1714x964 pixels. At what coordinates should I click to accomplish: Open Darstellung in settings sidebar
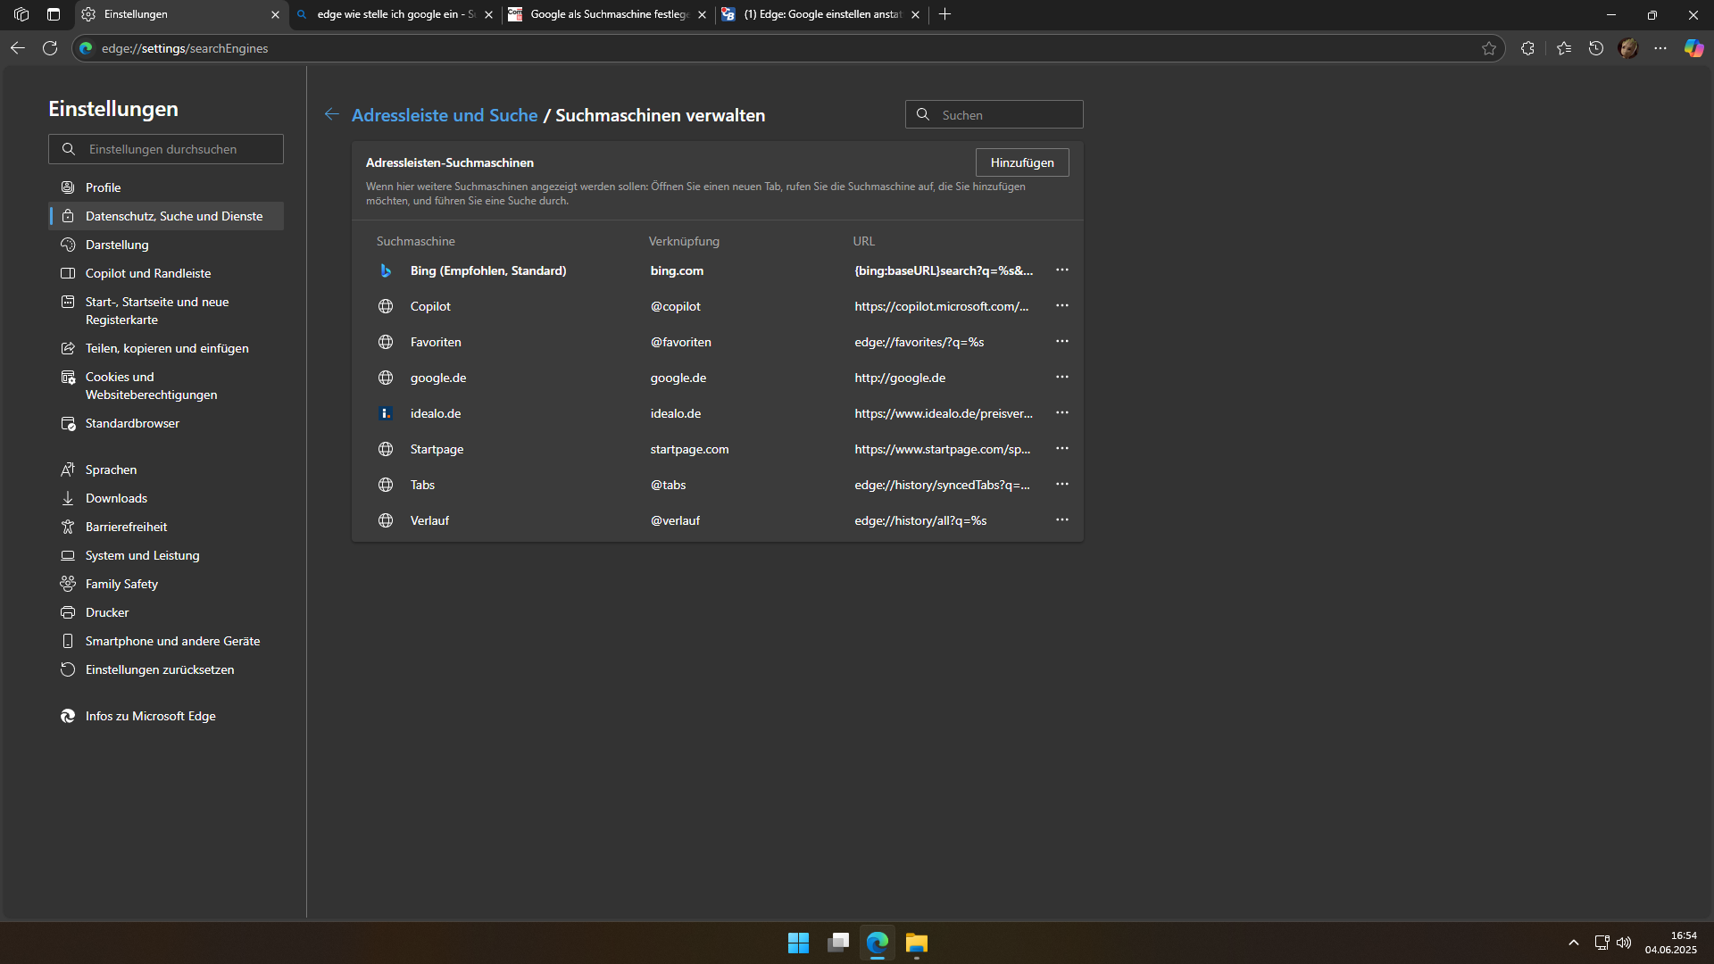[x=117, y=245]
